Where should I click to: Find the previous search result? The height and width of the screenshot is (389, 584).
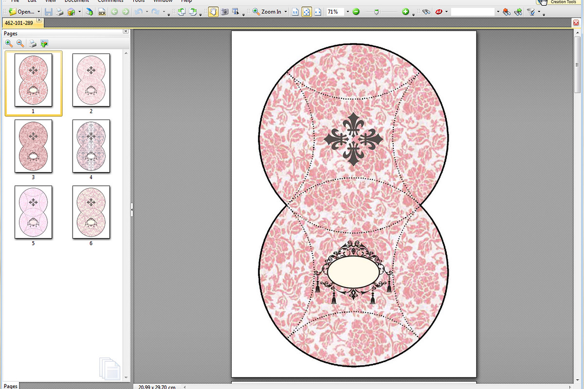point(507,12)
